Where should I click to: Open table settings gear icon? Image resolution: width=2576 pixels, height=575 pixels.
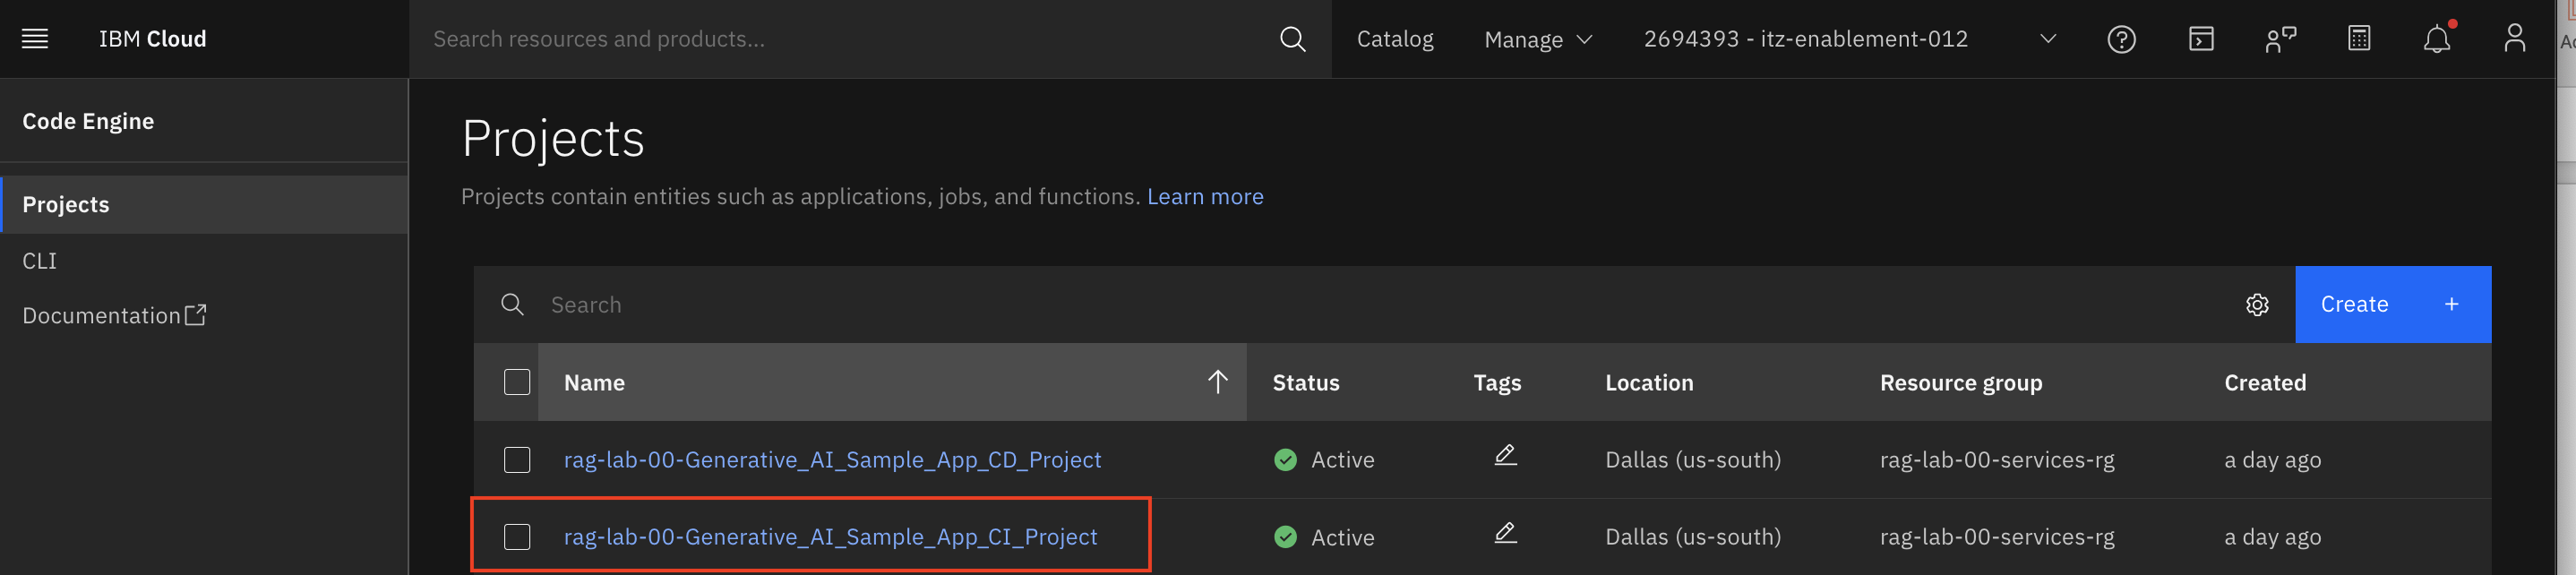(x=2257, y=305)
